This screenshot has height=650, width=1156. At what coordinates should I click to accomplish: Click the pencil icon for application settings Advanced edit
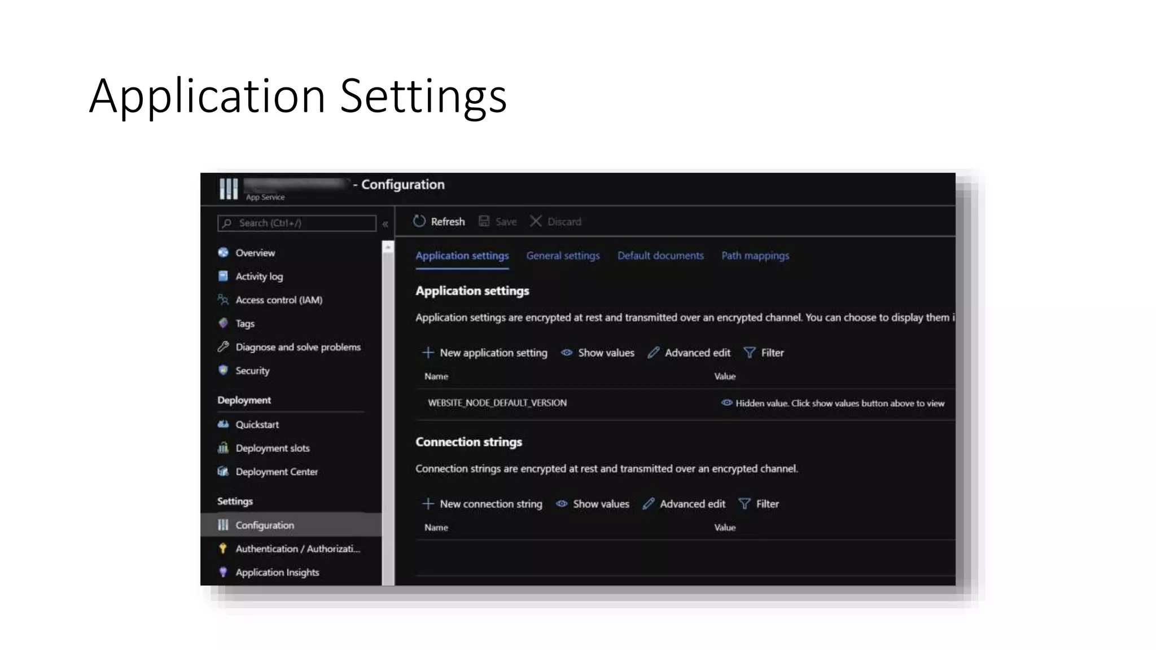pyautogui.click(x=653, y=353)
